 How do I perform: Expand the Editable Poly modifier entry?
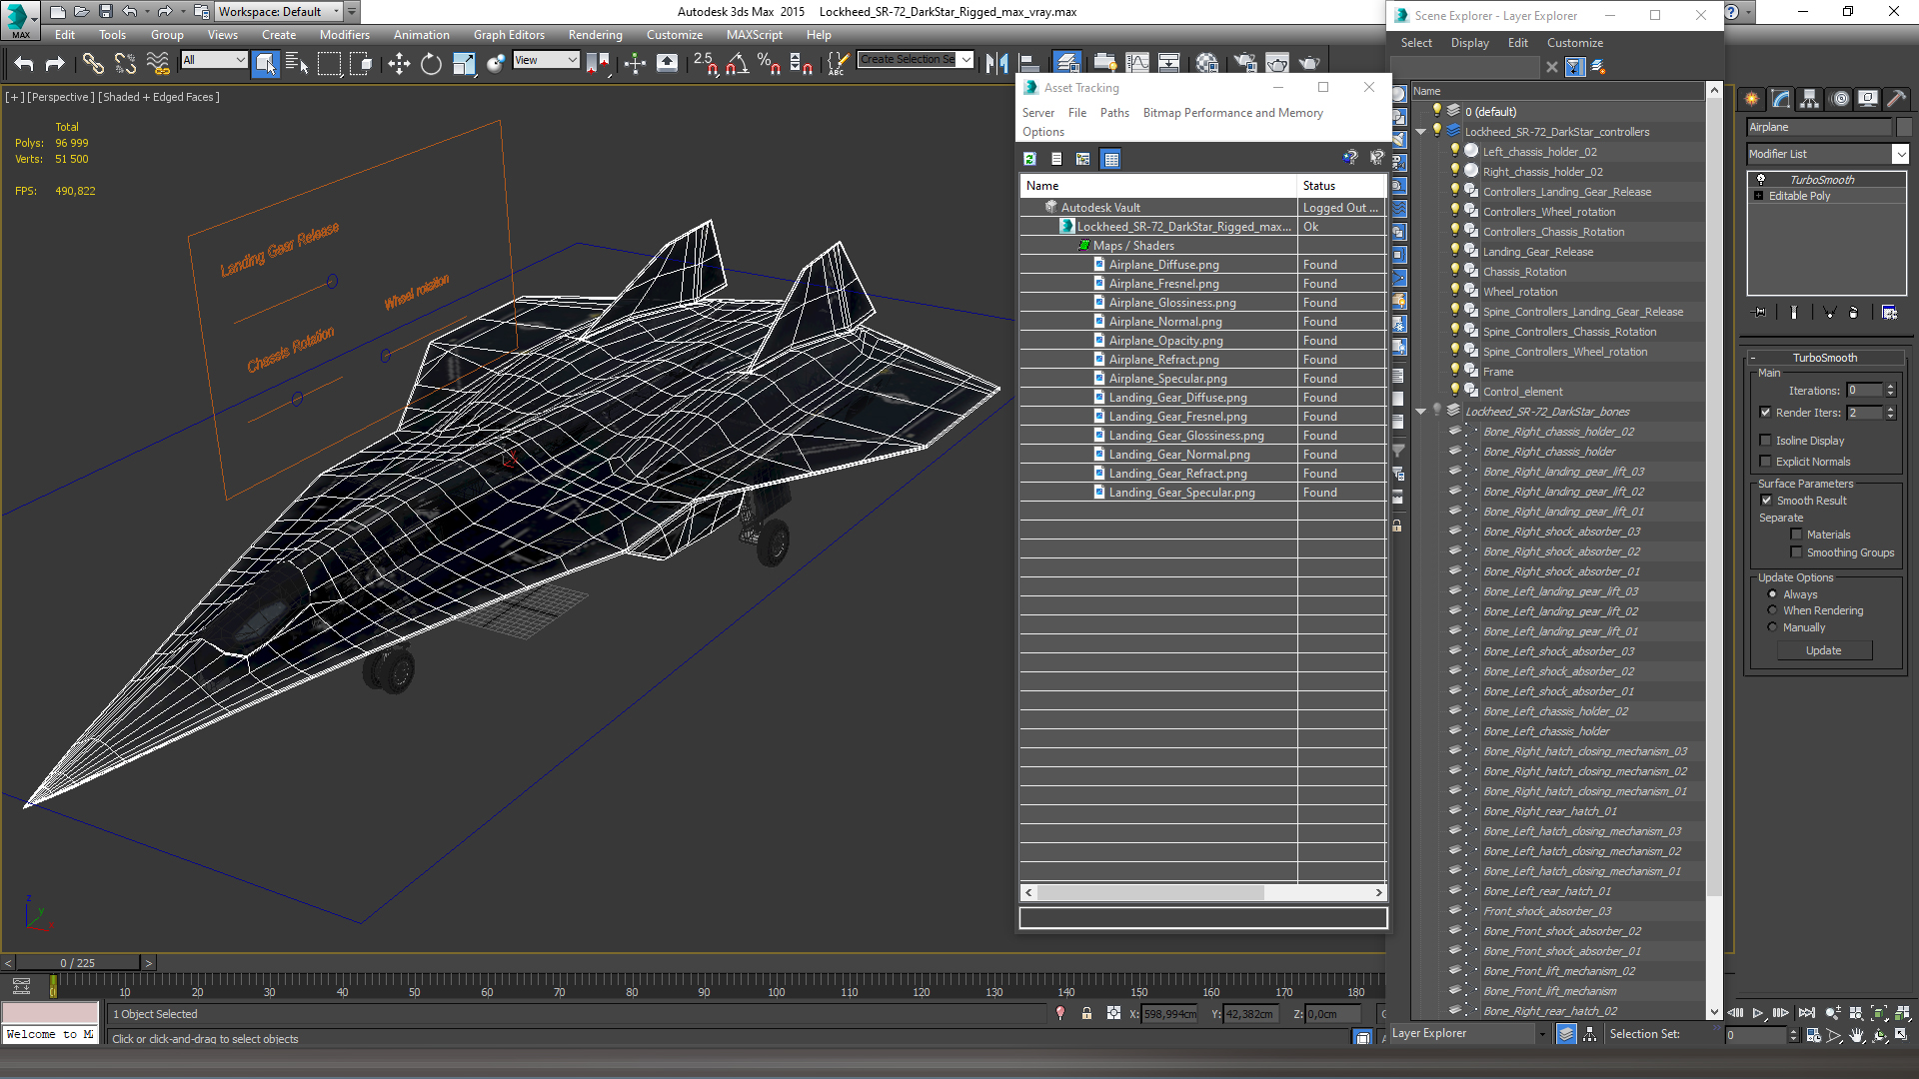point(1759,196)
